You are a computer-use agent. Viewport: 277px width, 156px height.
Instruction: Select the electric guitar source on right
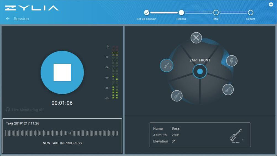tap(228, 90)
